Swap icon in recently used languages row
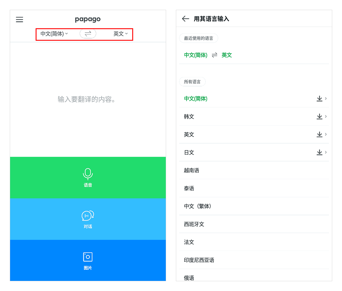Image resolution: width=342 pixels, height=291 pixels. tap(215, 55)
